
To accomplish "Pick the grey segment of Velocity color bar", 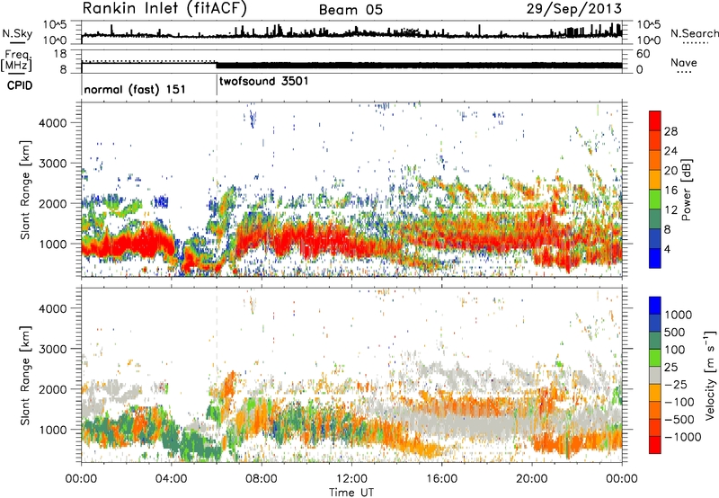I will tap(655, 375).
